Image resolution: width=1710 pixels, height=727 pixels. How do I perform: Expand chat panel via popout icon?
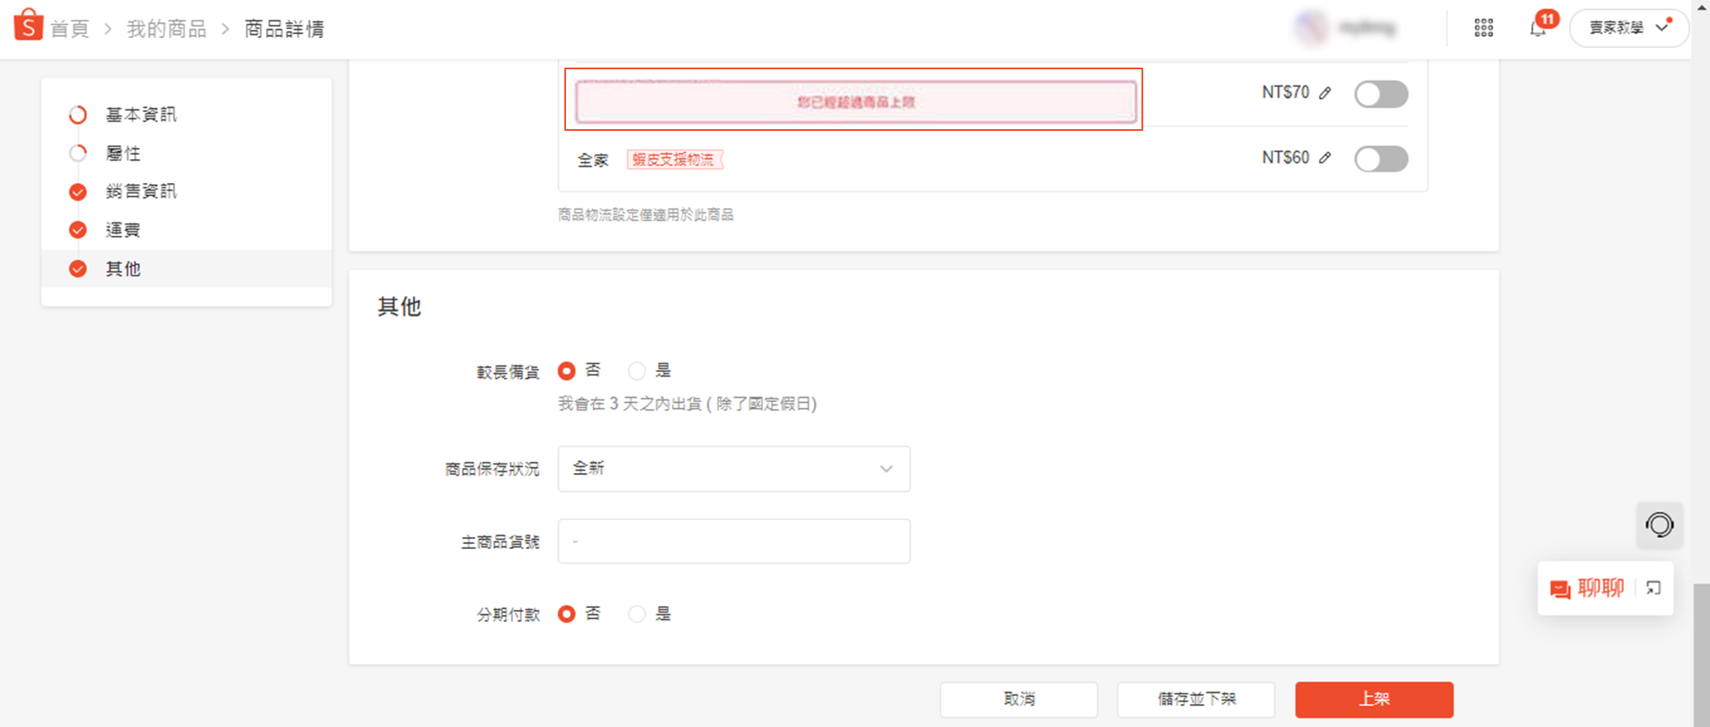(x=1654, y=588)
